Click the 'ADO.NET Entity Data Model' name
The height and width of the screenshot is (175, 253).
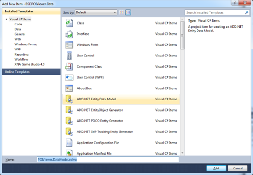96,99
